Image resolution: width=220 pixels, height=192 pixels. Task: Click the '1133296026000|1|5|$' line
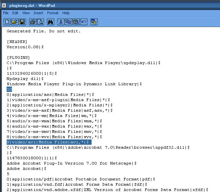tap(32, 73)
